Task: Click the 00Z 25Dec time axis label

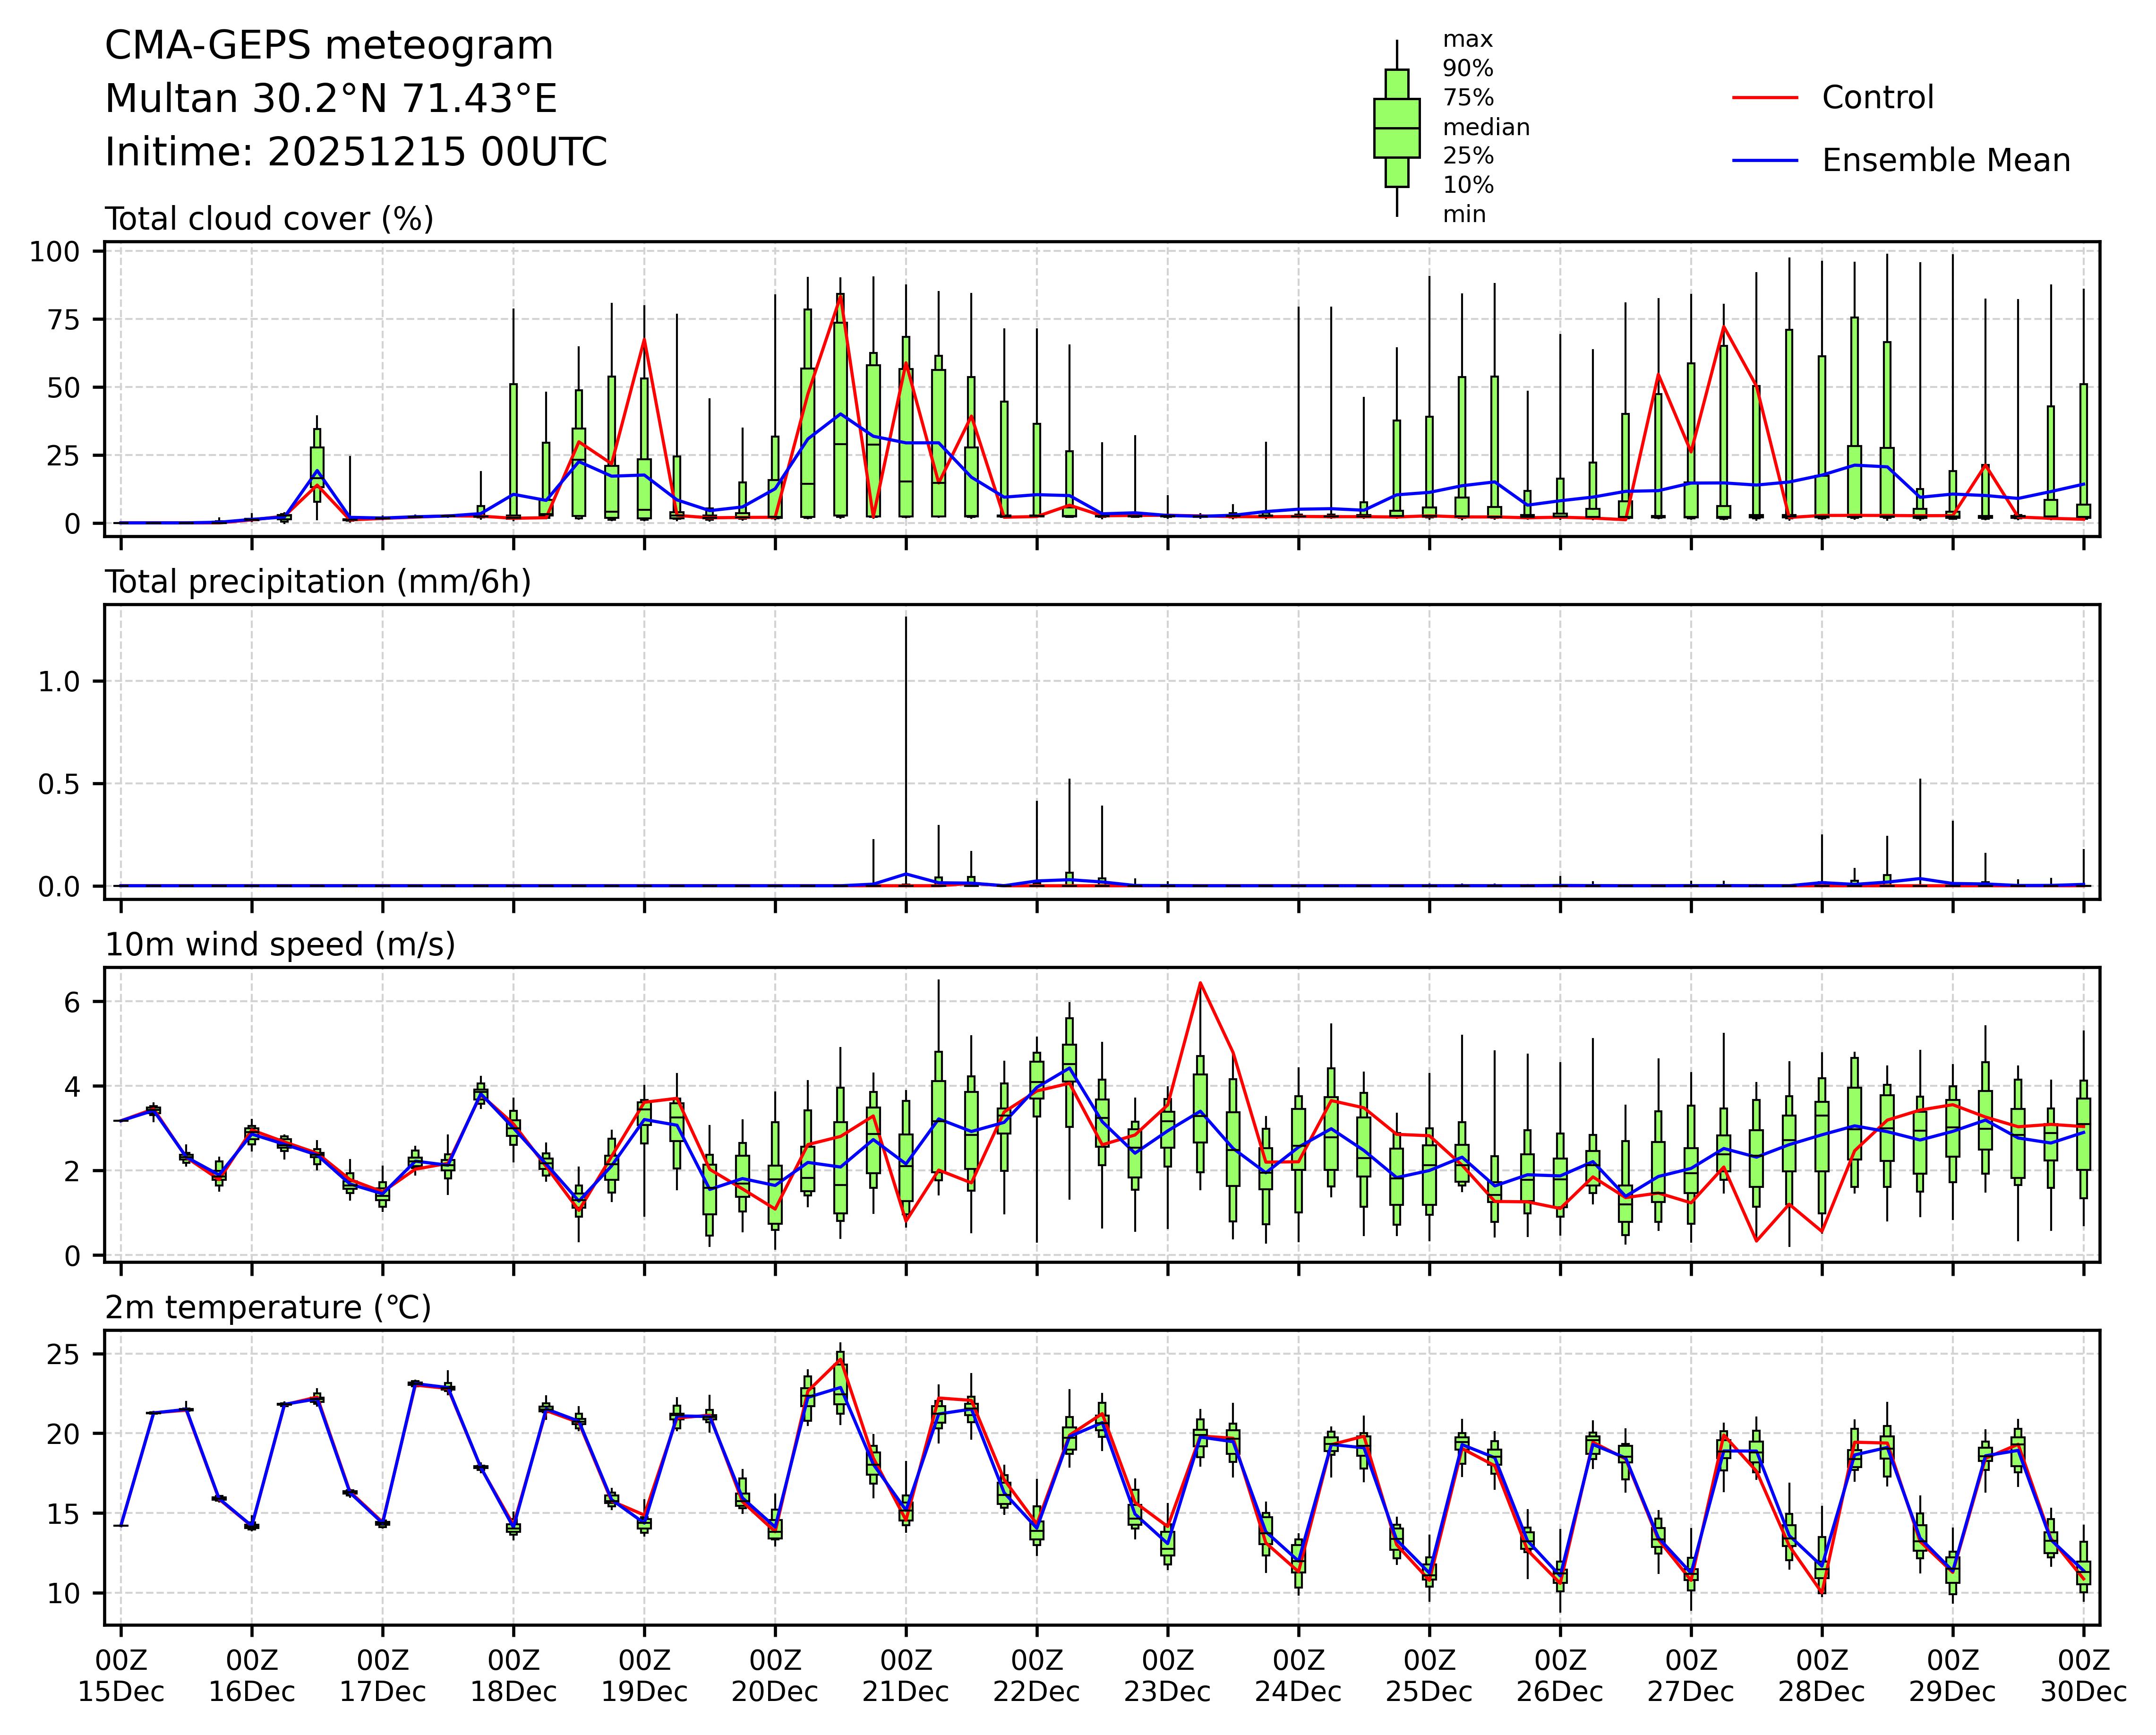Action: (x=1429, y=1676)
